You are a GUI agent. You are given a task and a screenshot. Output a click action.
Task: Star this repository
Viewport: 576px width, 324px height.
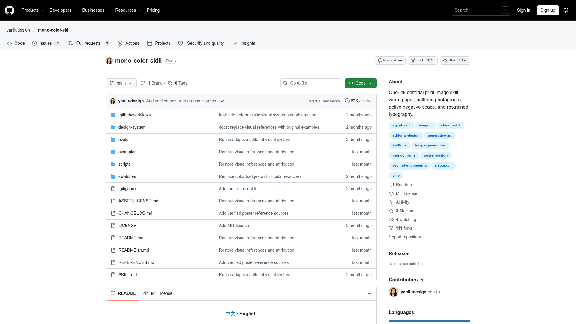(x=455, y=61)
